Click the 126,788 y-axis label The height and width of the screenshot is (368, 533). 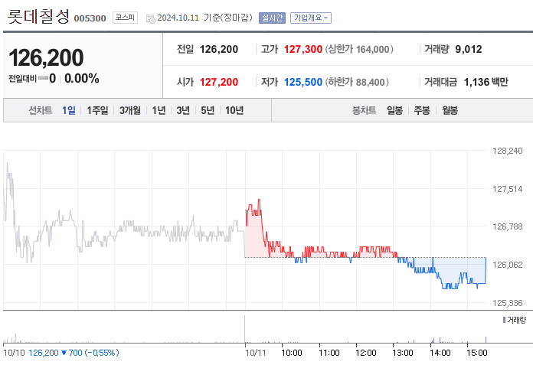(x=507, y=226)
